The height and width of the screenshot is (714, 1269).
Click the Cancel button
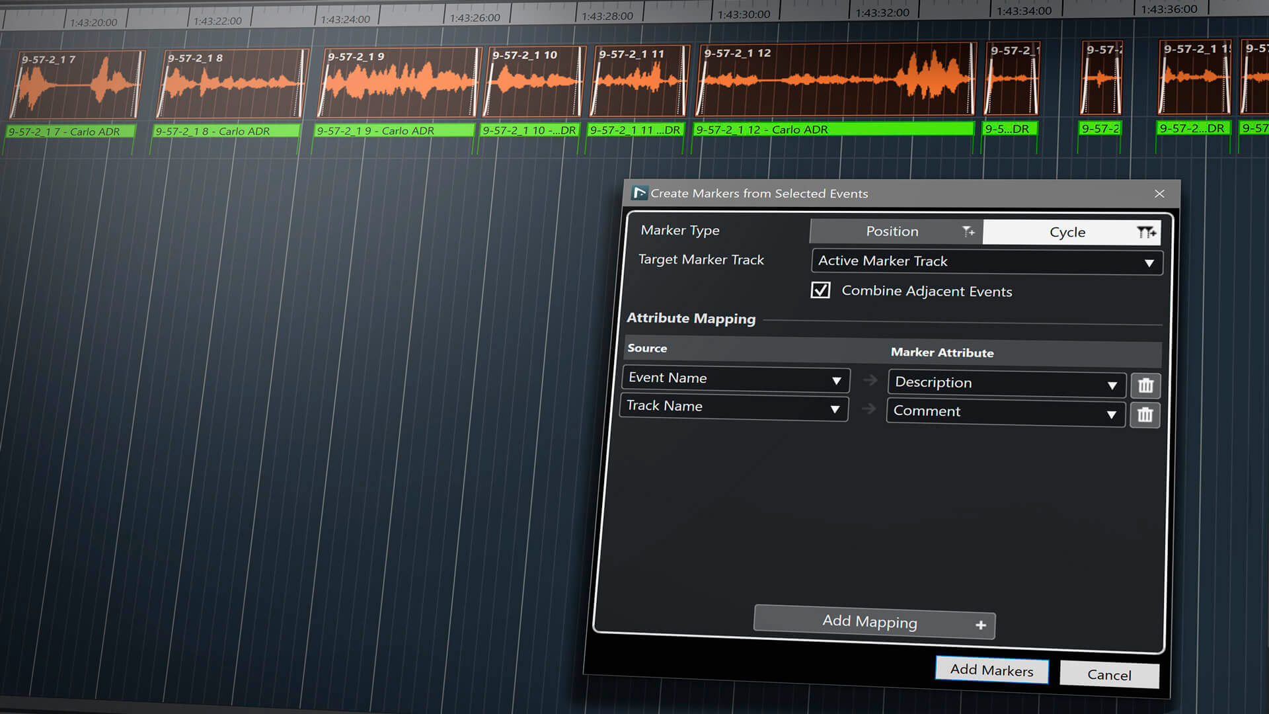click(x=1109, y=675)
